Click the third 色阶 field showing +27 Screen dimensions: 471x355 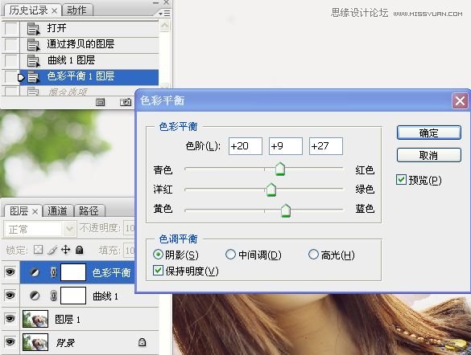tap(326, 146)
